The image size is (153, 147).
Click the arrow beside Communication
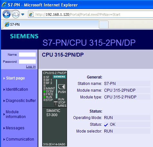(4, 139)
